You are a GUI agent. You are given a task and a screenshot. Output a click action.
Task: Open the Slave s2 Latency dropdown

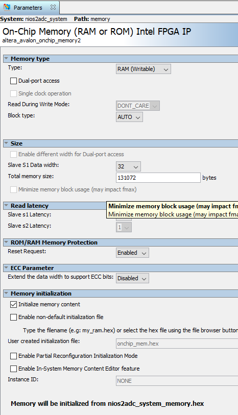tap(124, 227)
